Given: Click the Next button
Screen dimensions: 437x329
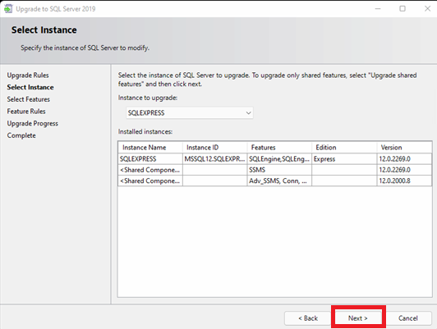Looking at the screenshot, I should point(358,318).
